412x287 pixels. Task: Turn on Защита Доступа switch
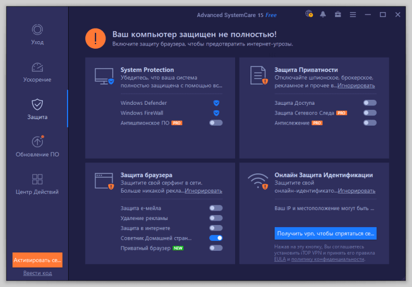[370, 103]
